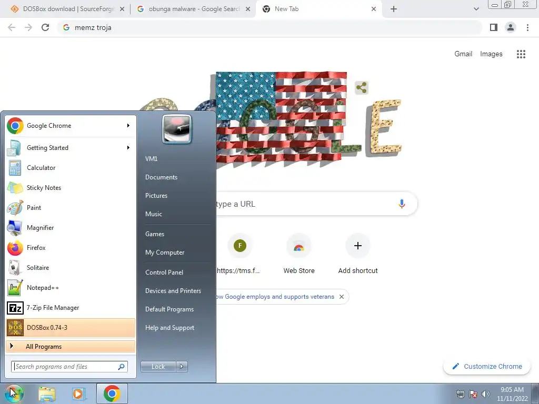Screen dimensions: 539x404
Task: Open Control Panel
Action: click(x=164, y=272)
